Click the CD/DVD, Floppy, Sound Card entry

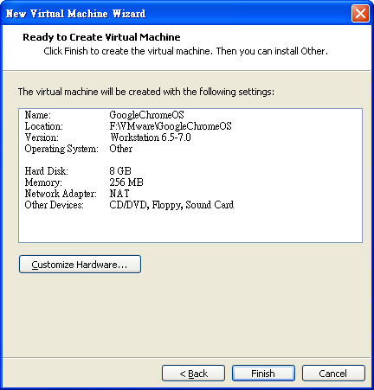[x=171, y=205]
